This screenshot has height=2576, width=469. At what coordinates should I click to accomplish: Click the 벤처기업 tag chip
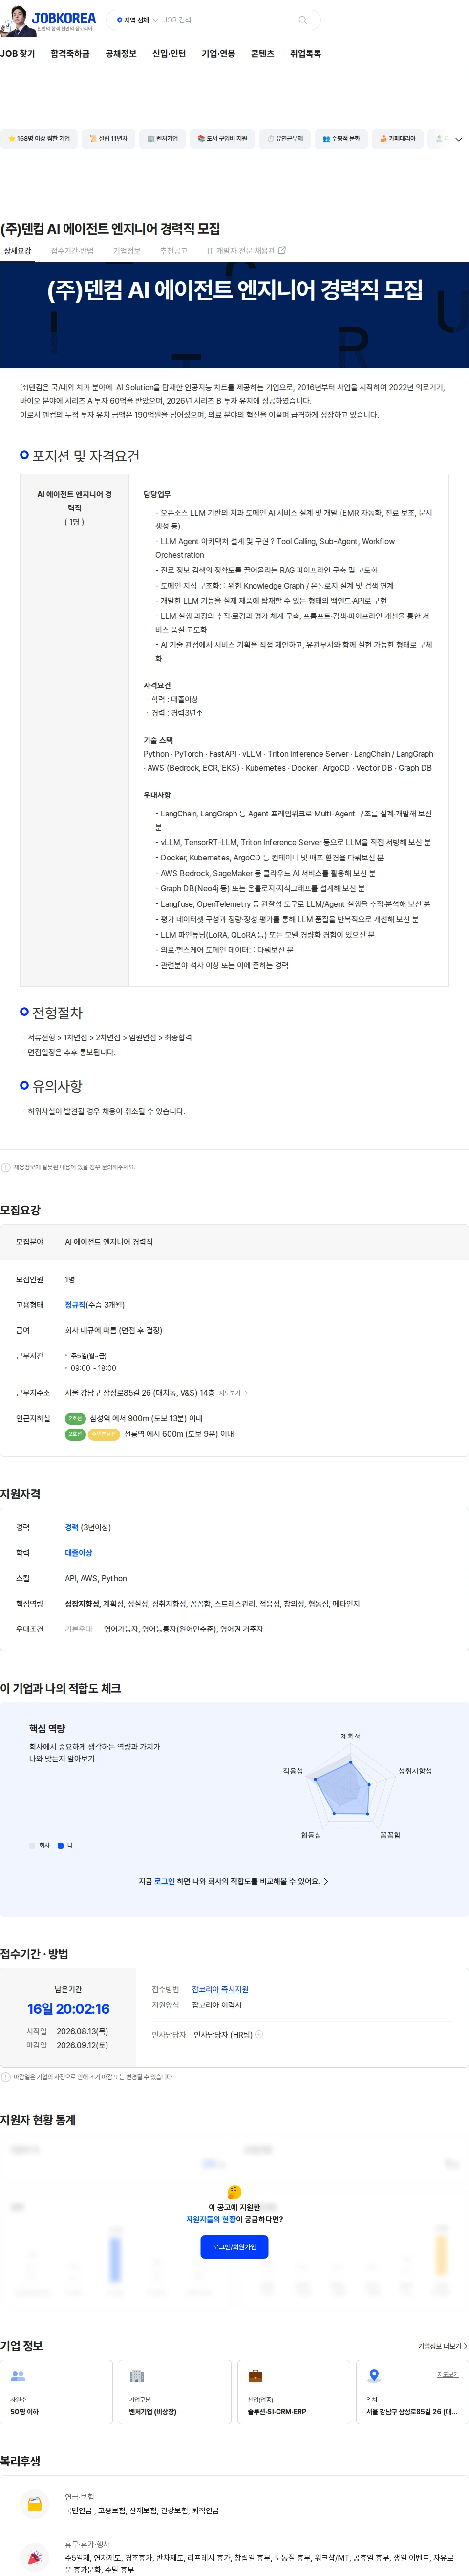[x=162, y=139]
